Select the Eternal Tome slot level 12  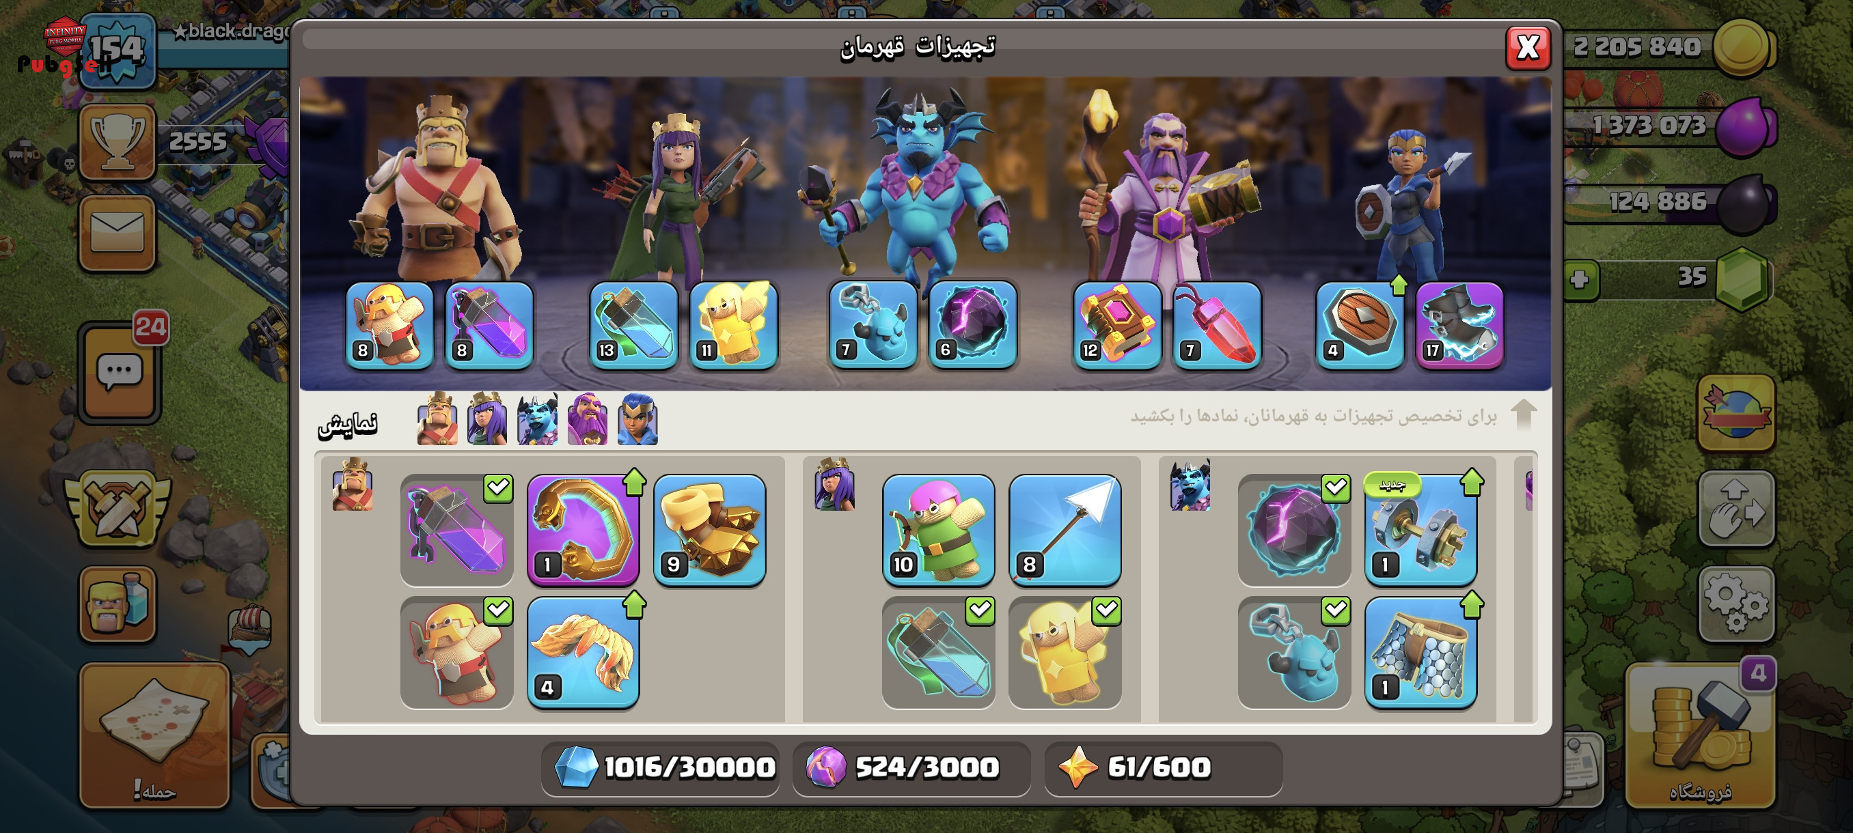point(1117,326)
